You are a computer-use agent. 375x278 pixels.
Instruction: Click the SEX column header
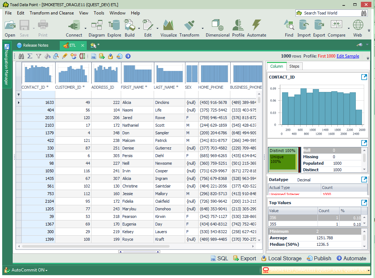188,87
